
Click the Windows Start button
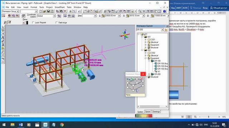(4, 125)
